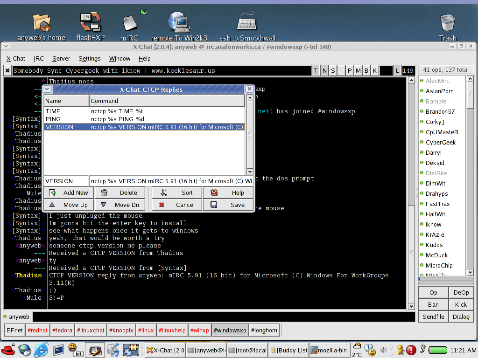Open CTCP Replies dialog window menu arrow
The width and height of the screenshot is (478, 358).
pos(47,89)
